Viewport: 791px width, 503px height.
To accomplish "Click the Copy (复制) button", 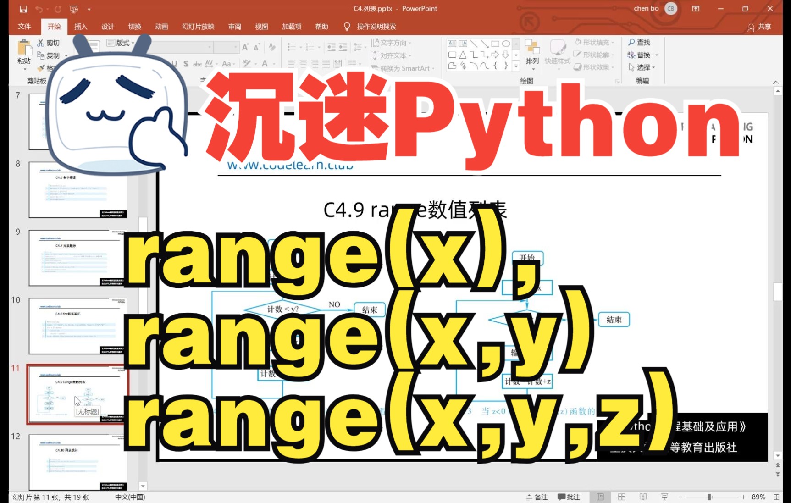I will tap(49, 55).
